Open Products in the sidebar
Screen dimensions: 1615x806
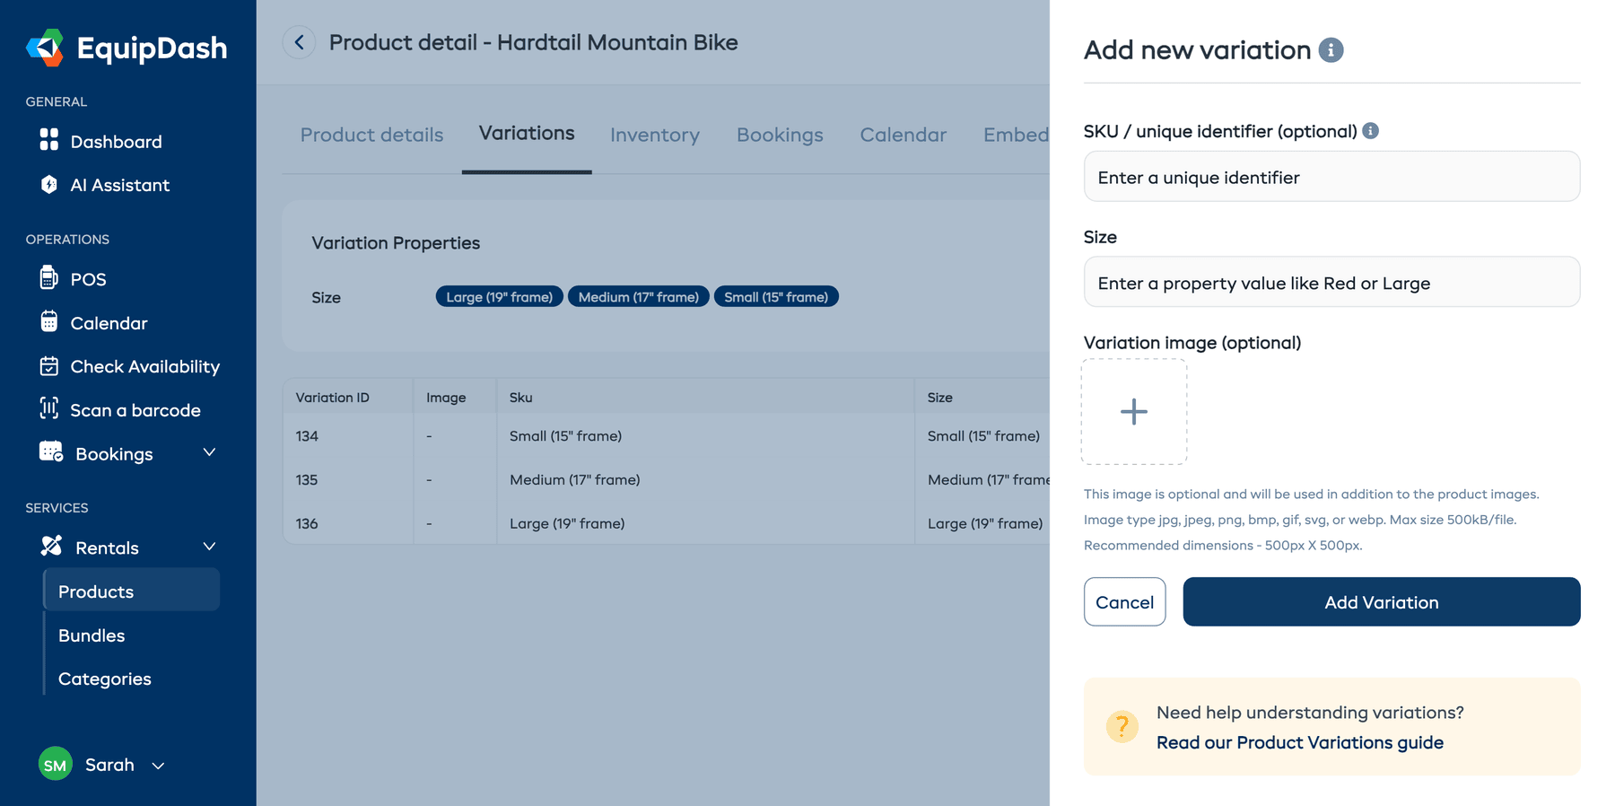pos(132,591)
